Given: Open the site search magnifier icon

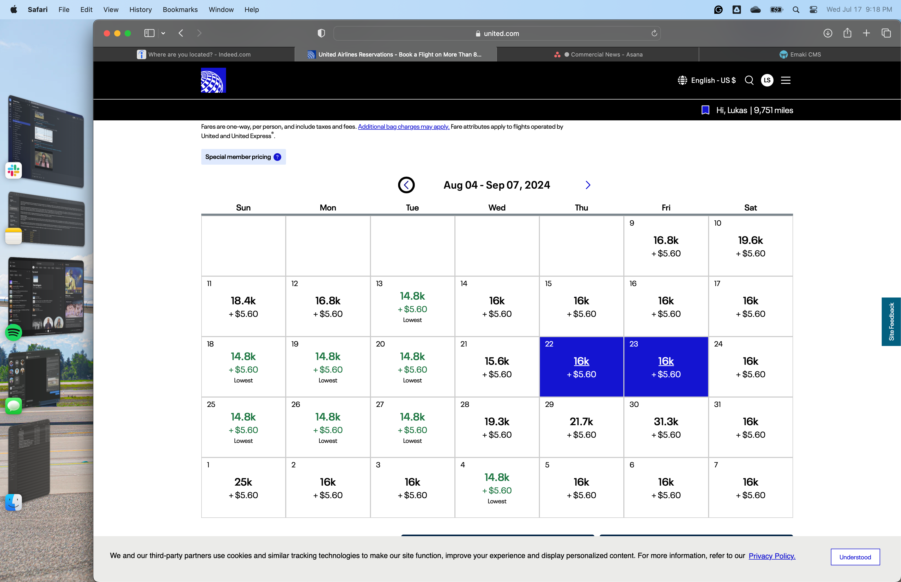Looking at the screenshot, I should pyautogui.click(x=749, y=80).
